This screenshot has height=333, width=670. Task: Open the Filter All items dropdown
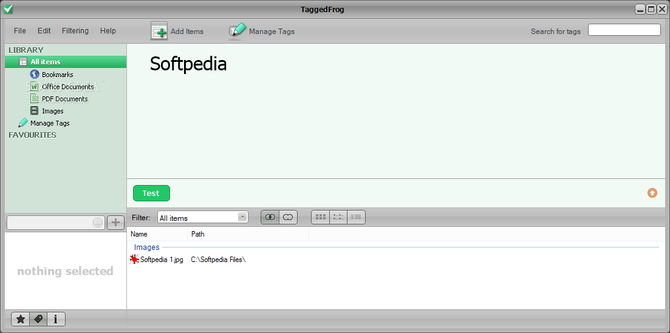(x=243, y=217)
